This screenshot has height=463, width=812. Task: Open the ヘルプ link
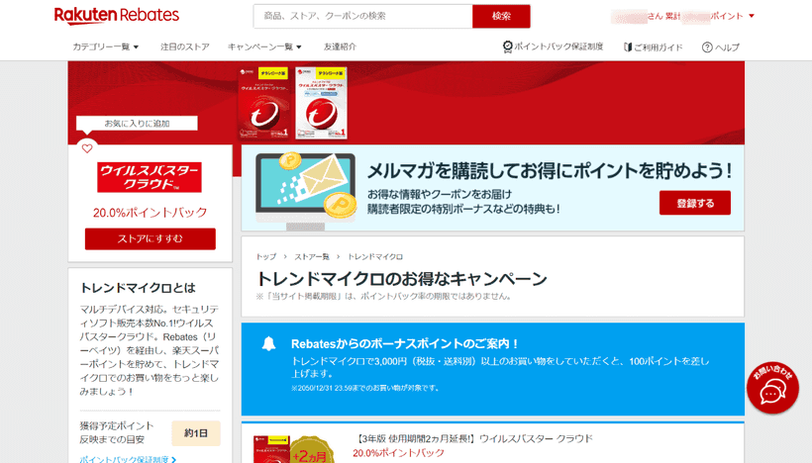point(727,47)
